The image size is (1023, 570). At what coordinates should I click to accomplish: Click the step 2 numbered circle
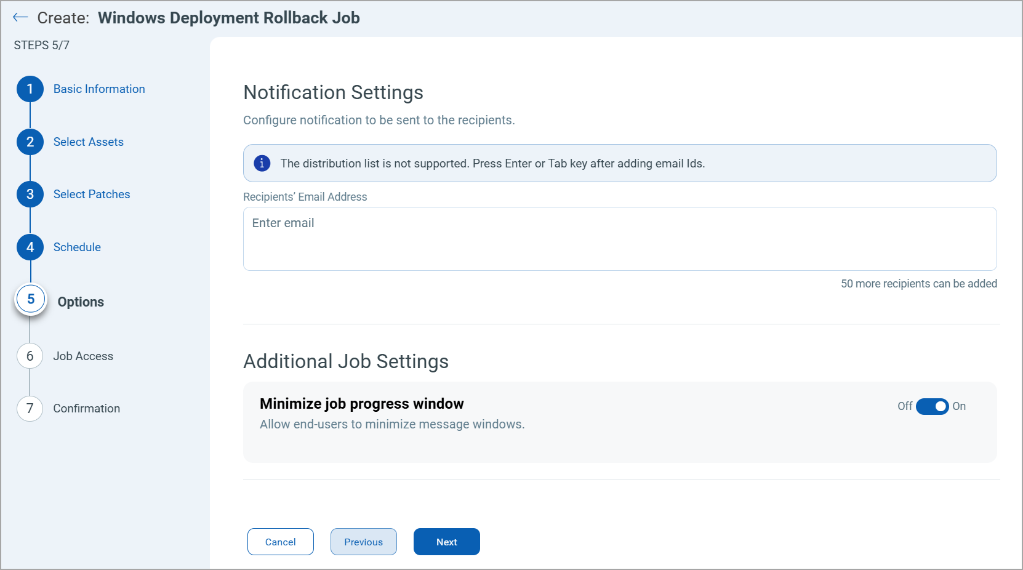[30, 142]
